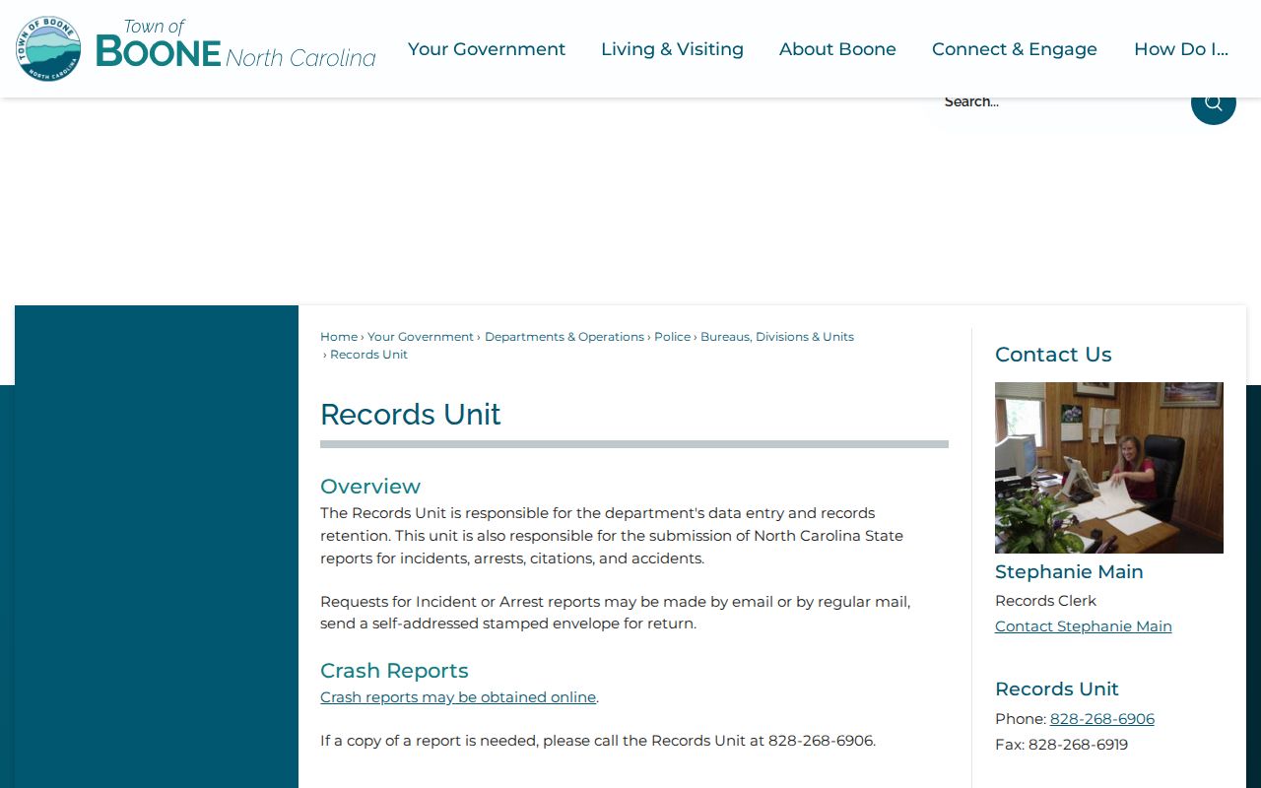Open the Connect & Engage menu
Viewport: 1261px width, 788px height.
pos(1015,49)
